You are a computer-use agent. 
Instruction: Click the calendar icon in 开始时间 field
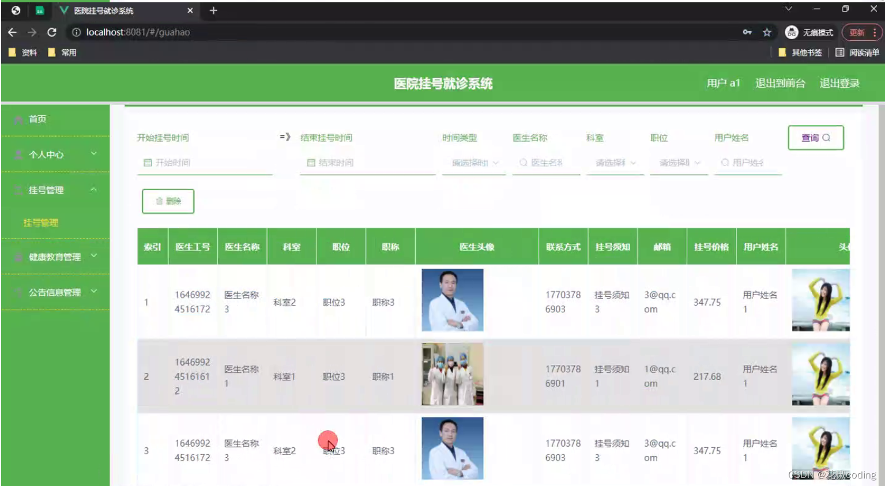pyautogui.click(x=146, y=163)
